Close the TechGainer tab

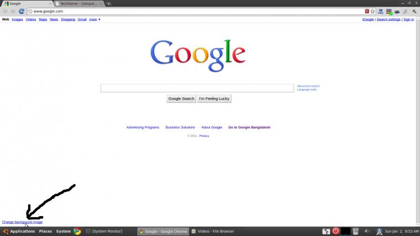pyautogui.click(x=101, y=3)
